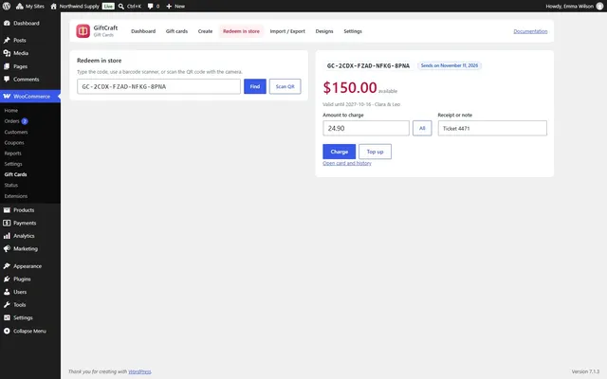Open the Reports submenu item
Screen dimensions: 607x379
12,153
